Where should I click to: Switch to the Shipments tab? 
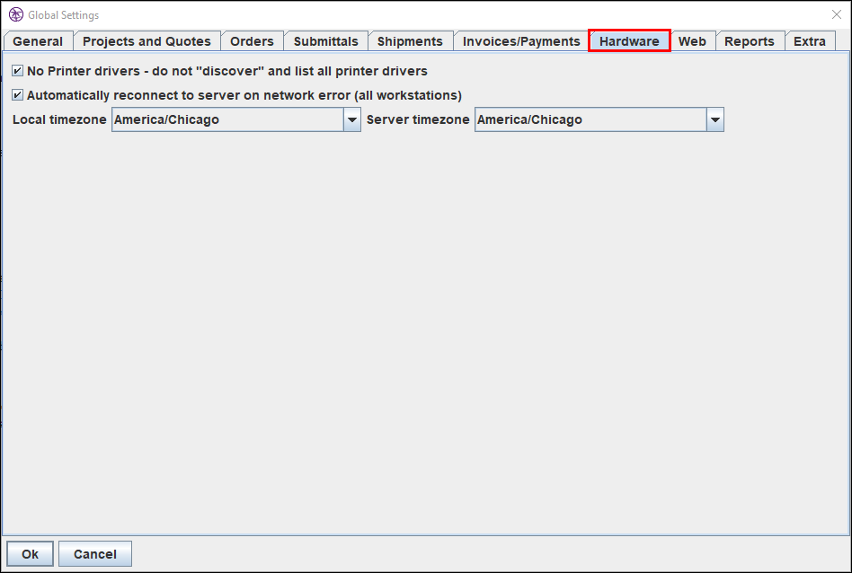coord(410,40)
